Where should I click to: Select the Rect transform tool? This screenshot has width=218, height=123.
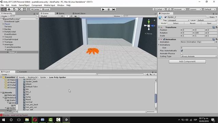pyautogui.click(x=24, y=9)
